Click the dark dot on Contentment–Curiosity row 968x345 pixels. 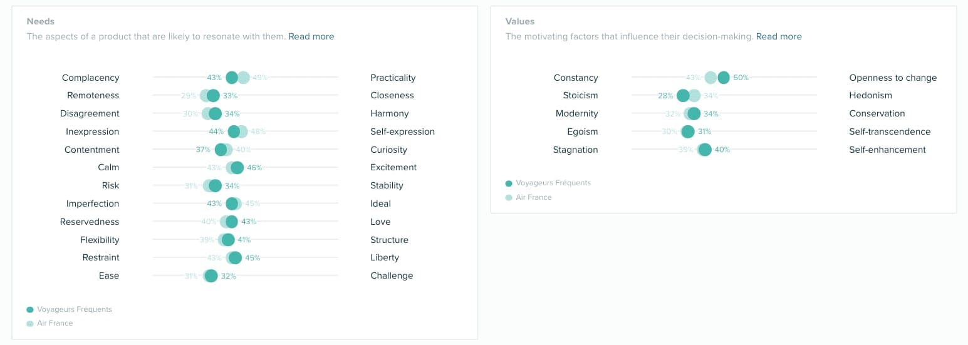[x=221, y=150]
